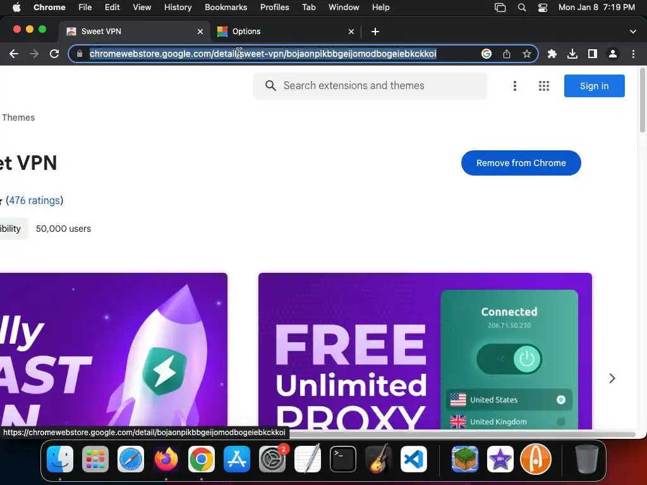Show next screenshot with the right chevron
This screenshot has height=485, width=647.
pyautogui.click(x=612, y=378)
